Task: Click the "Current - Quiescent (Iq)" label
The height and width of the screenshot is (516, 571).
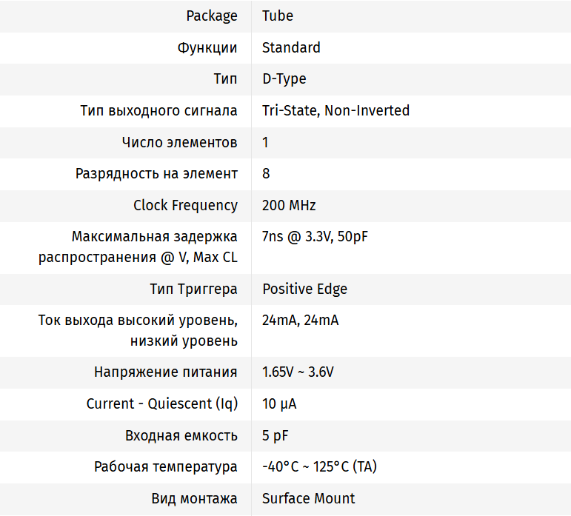Action: click(x=161, y=404)
